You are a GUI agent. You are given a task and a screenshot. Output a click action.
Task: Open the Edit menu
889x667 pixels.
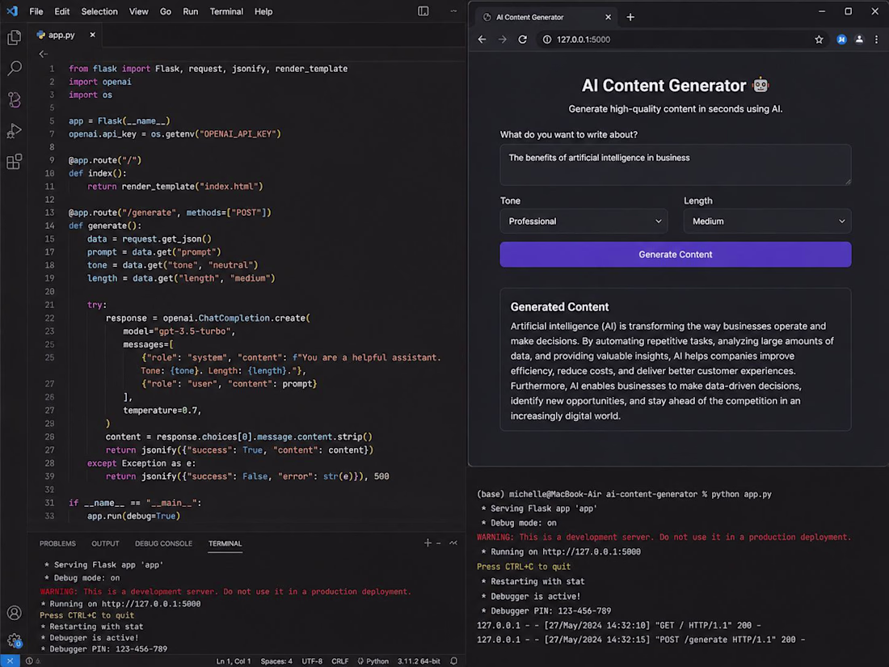pyautogui.click(x=61, y=11)
